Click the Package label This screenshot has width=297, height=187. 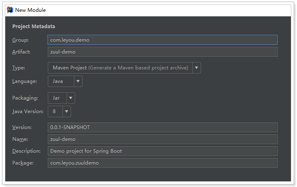(23, 163)
